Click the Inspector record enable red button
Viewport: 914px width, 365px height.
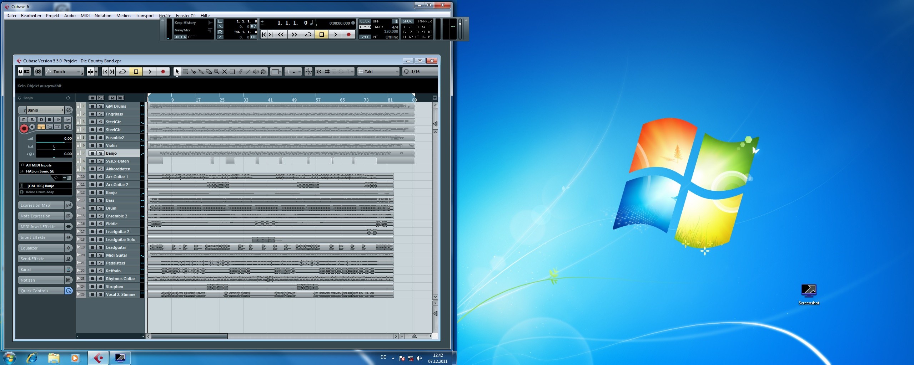coord(24,128)
